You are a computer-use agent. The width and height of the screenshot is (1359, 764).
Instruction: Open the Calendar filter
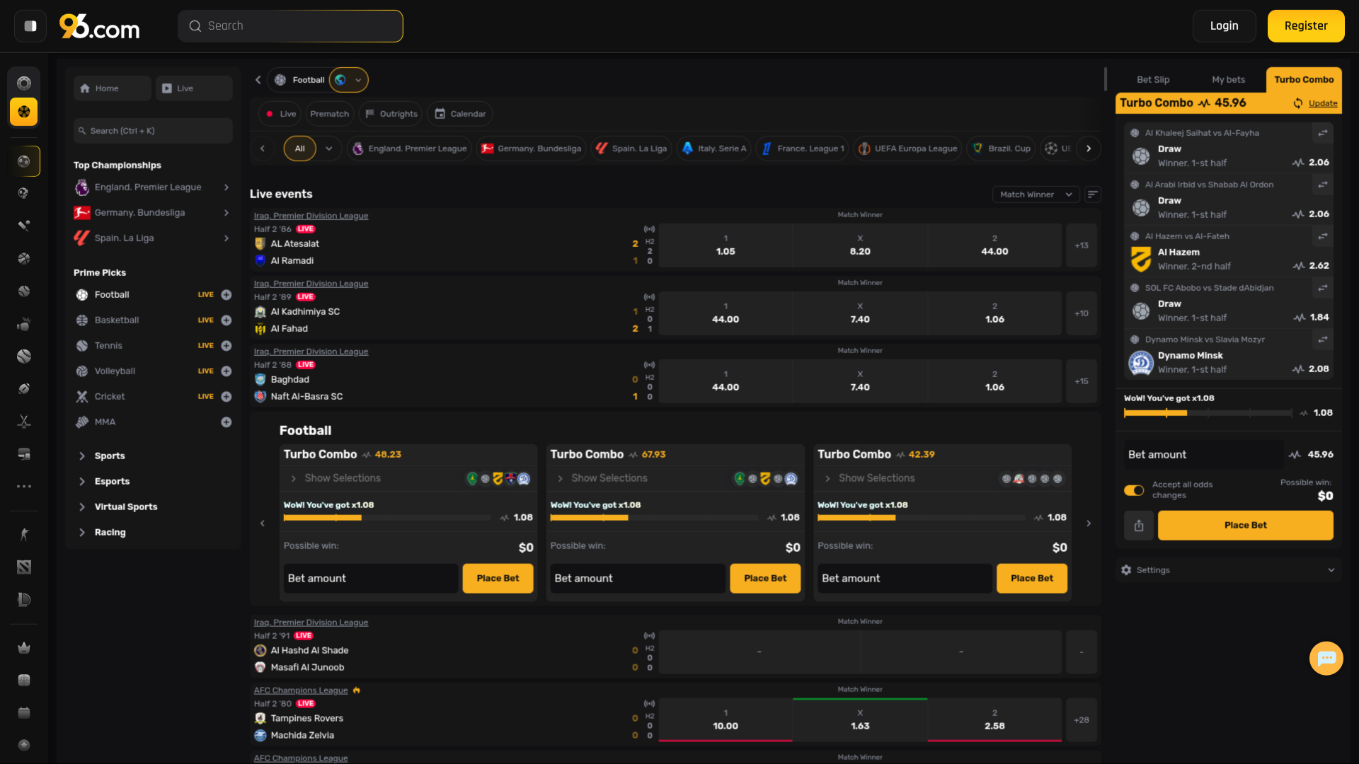pos(460,114)
